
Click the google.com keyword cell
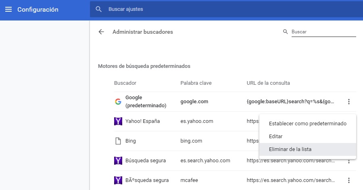tap(194, 102)
